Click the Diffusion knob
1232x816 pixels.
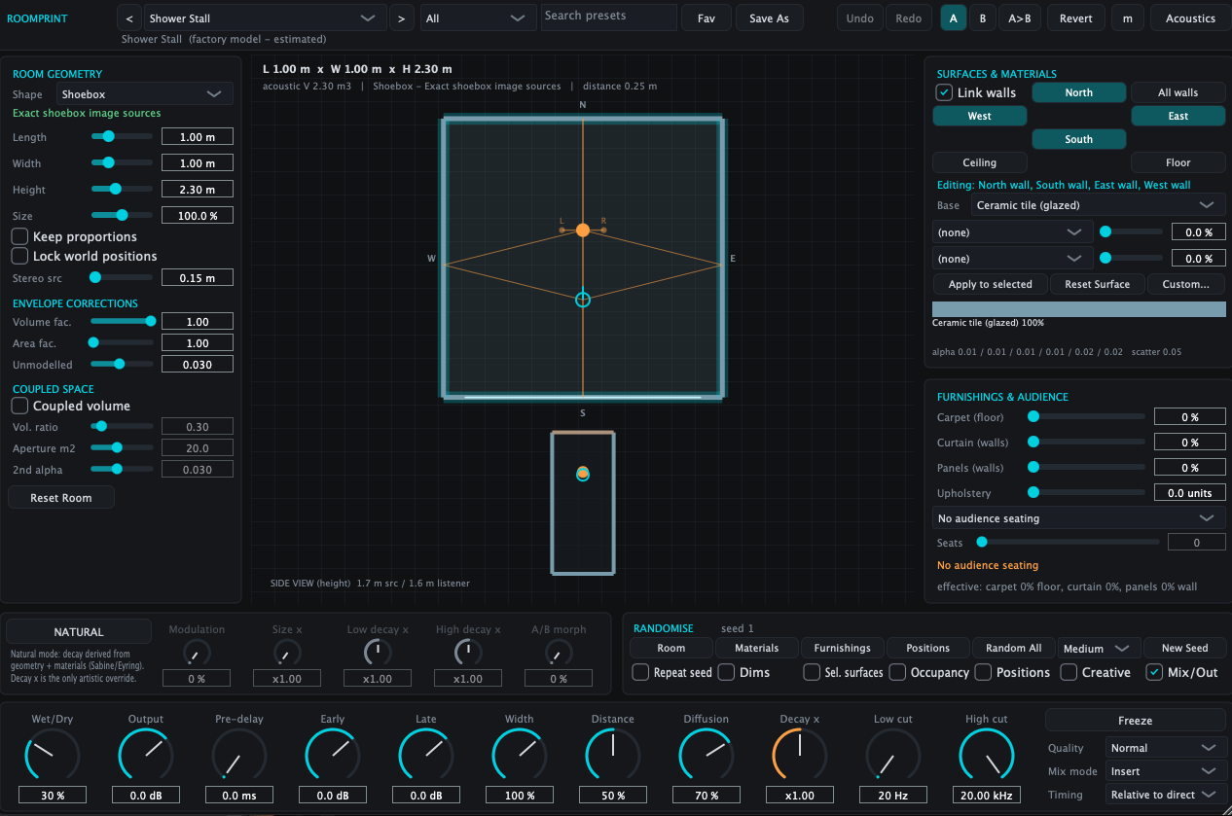[707, 757]
